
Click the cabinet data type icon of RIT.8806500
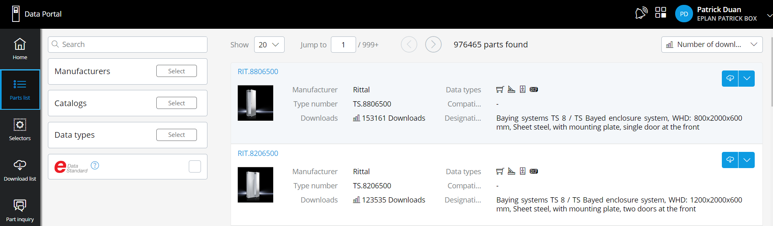(523, 90)
